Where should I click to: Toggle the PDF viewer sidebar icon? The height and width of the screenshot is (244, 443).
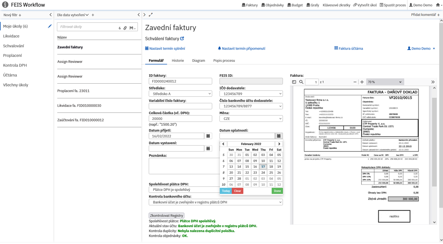(x=294, y=82)
